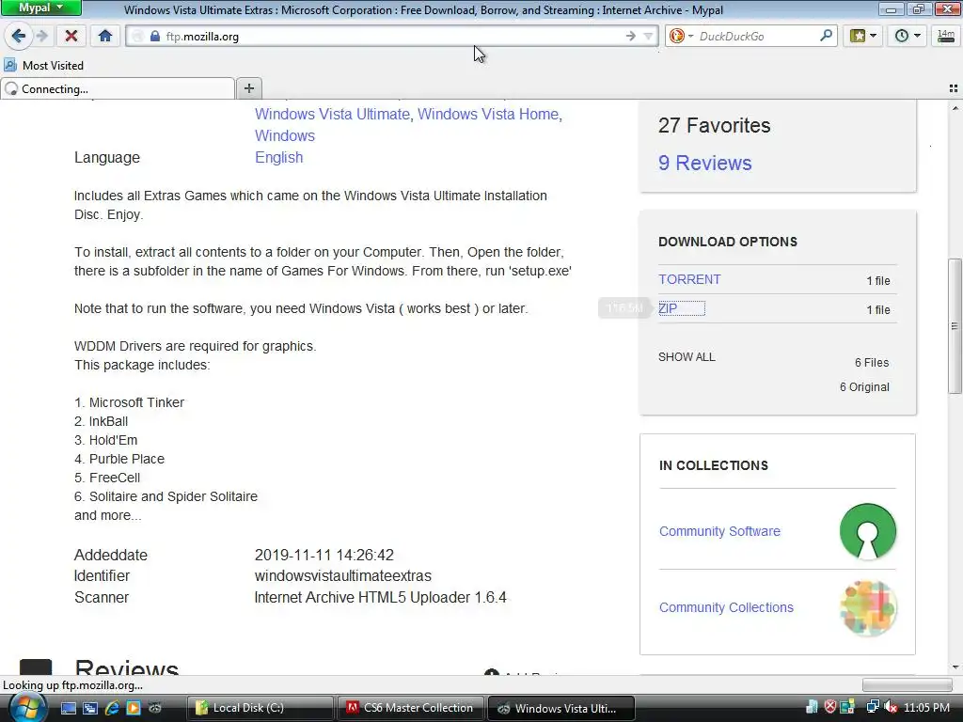The height and width of the screenshot is (722, 963).
Task: Switch to Windows Vista Ulti... taskbar button
Action: coord(560,708)
